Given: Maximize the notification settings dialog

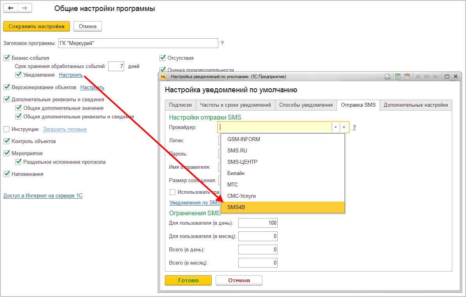Looking at the screenshot, I should (447, 77).
